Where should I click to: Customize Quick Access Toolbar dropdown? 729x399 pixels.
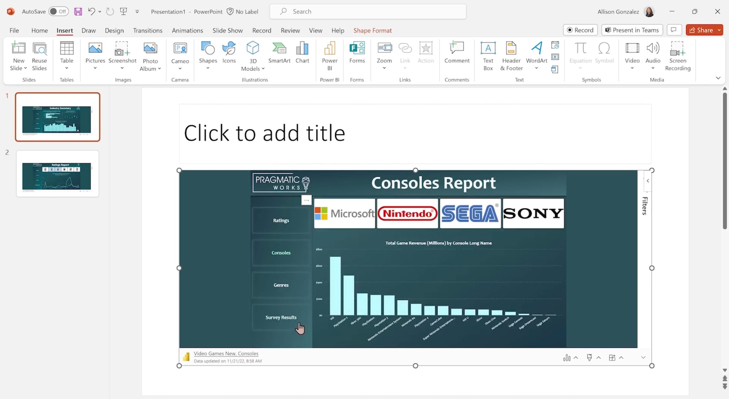[x=137, y=11]
